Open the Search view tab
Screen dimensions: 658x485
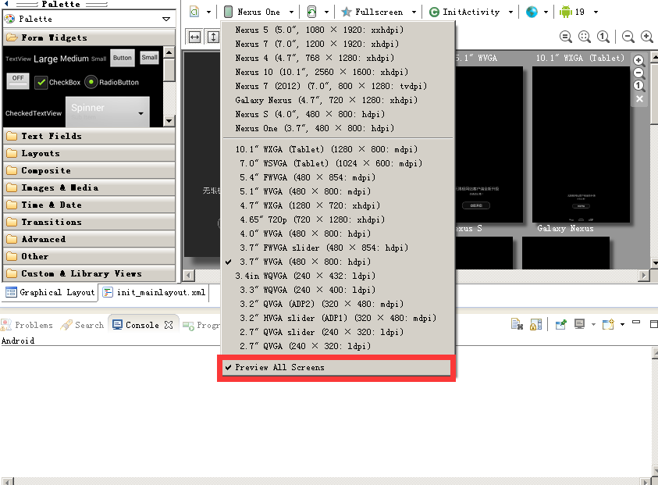[x=82, y=325]
